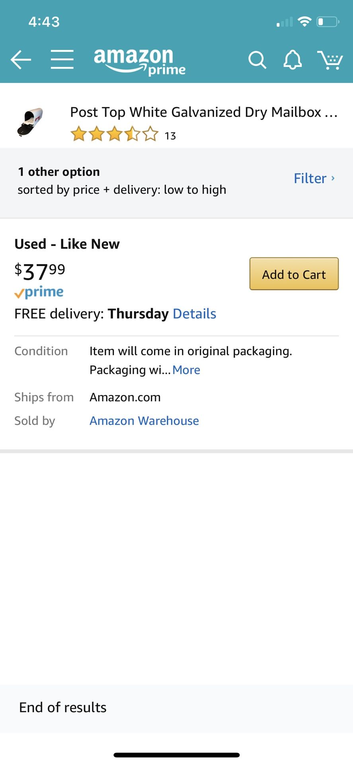Tap the cellular signal indicator
Screen dimensions: 353x765
(283, 22)
